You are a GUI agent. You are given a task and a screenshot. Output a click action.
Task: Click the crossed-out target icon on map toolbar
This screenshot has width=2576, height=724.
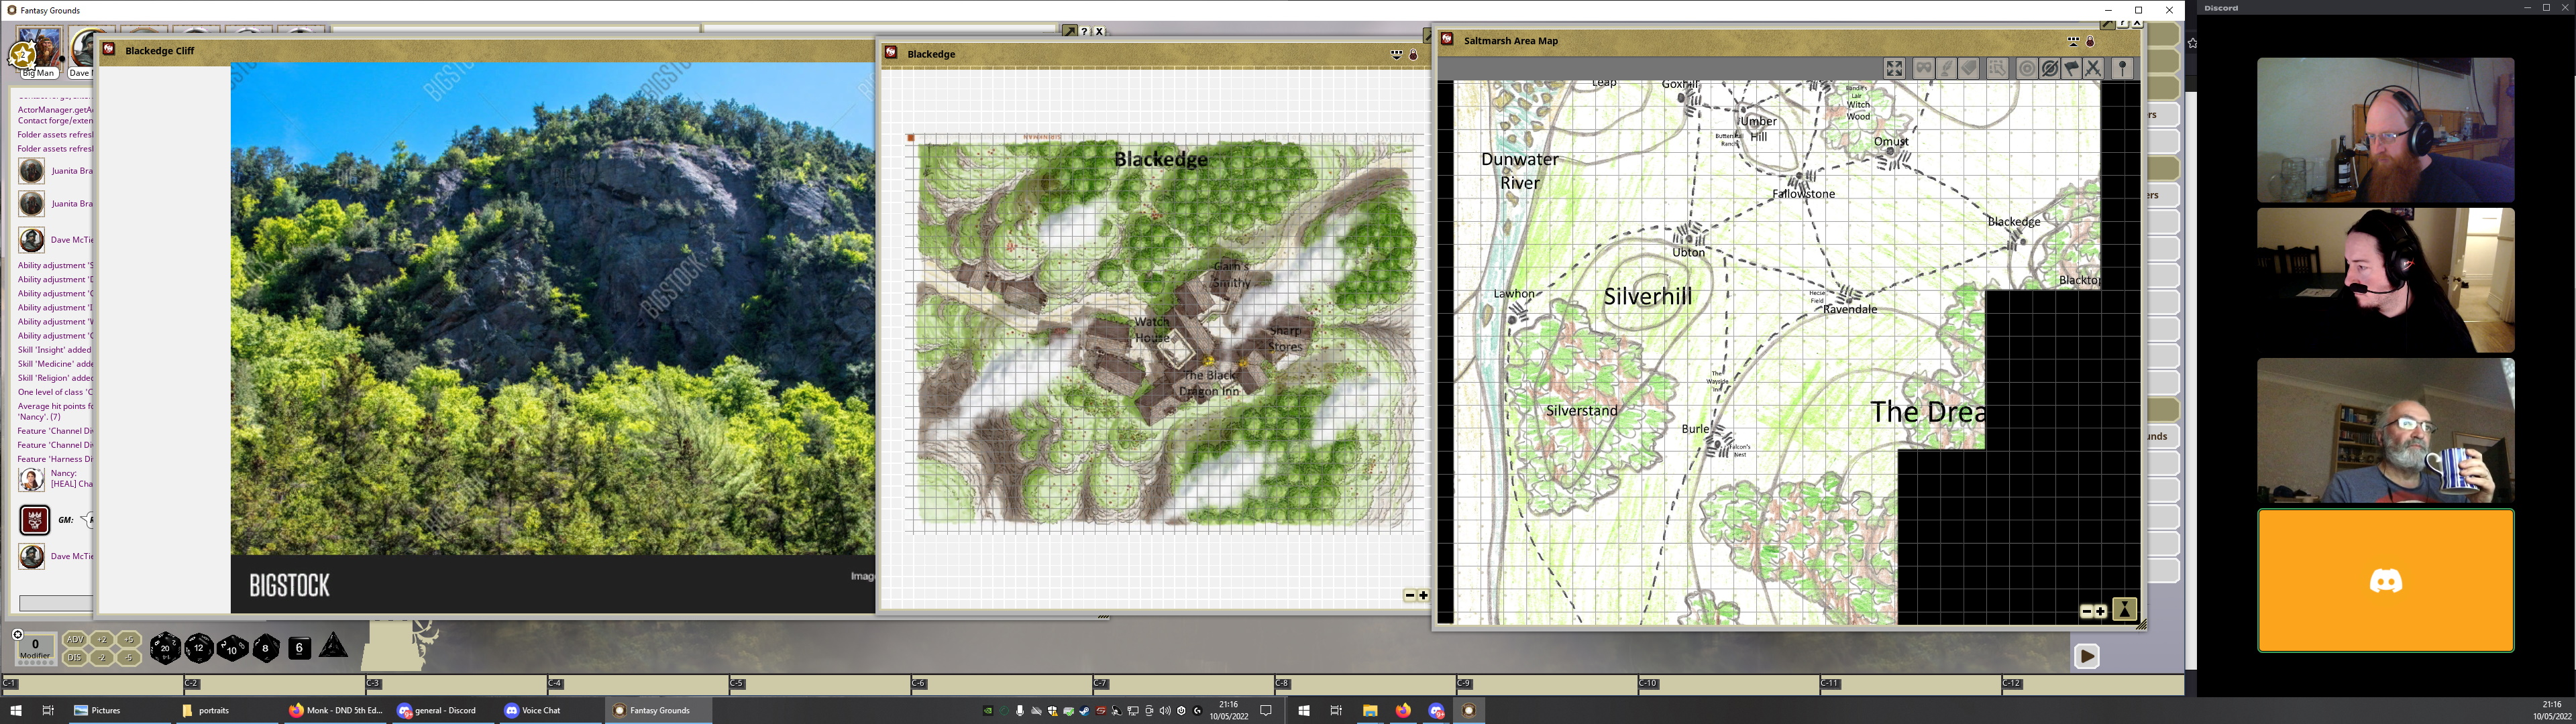click(x=2050, y=68)
